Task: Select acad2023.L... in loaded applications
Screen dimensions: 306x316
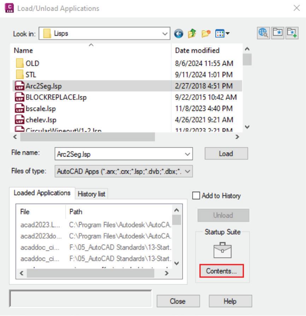Action: 40,225
